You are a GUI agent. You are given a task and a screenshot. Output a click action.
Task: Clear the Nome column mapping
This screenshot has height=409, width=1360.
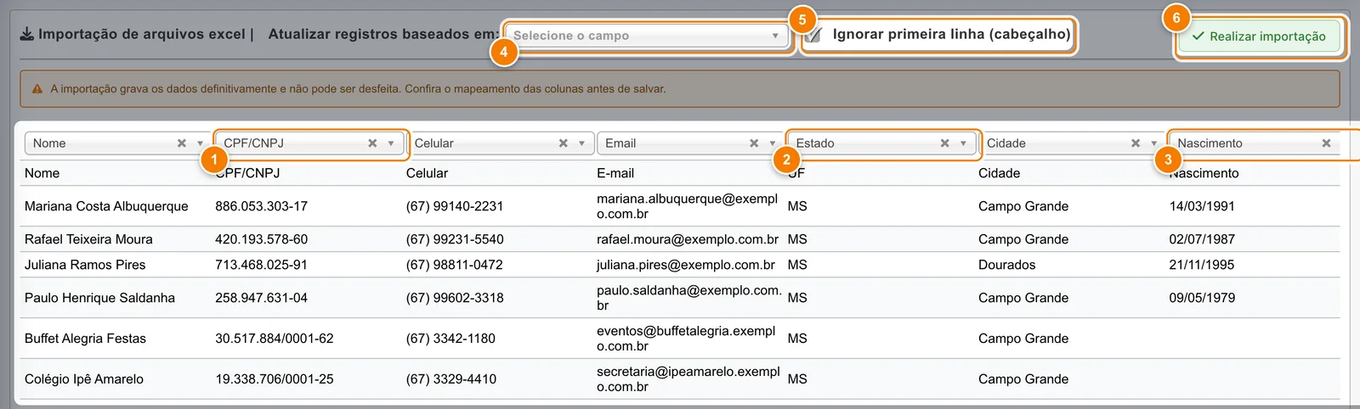(181, 143)
